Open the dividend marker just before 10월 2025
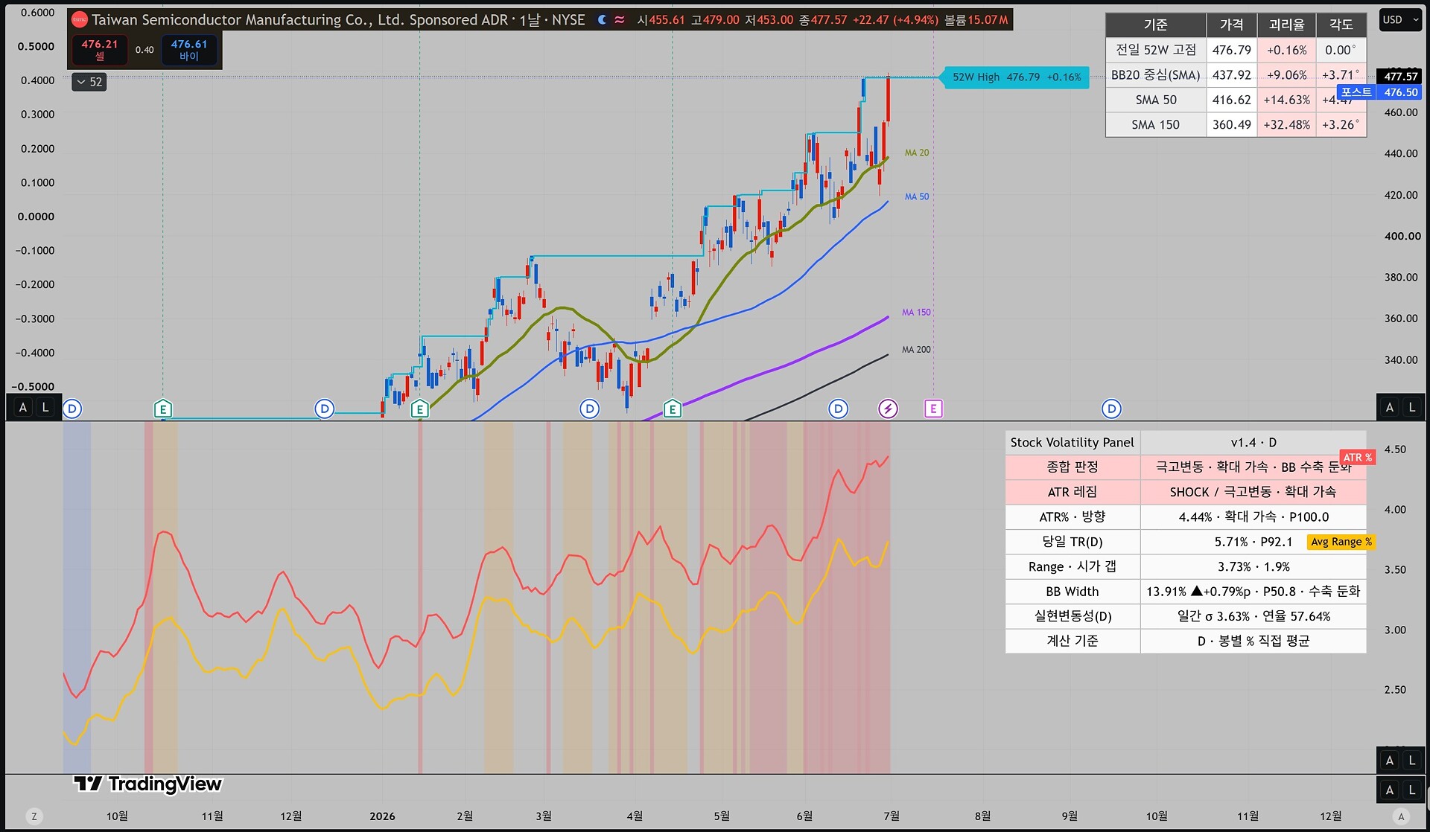1430x832 pixels. point(72,409)
